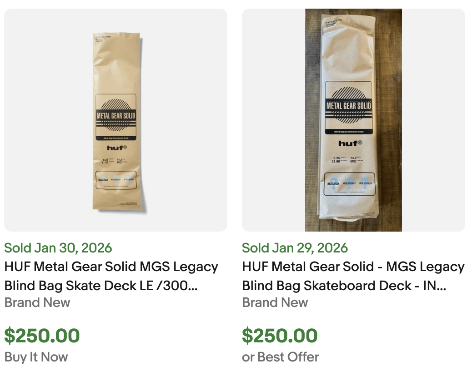Click the huf logo on the left bag

pos(116,148)
